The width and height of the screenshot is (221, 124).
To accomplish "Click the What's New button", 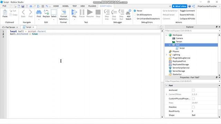I will click(x=180, y=6).
